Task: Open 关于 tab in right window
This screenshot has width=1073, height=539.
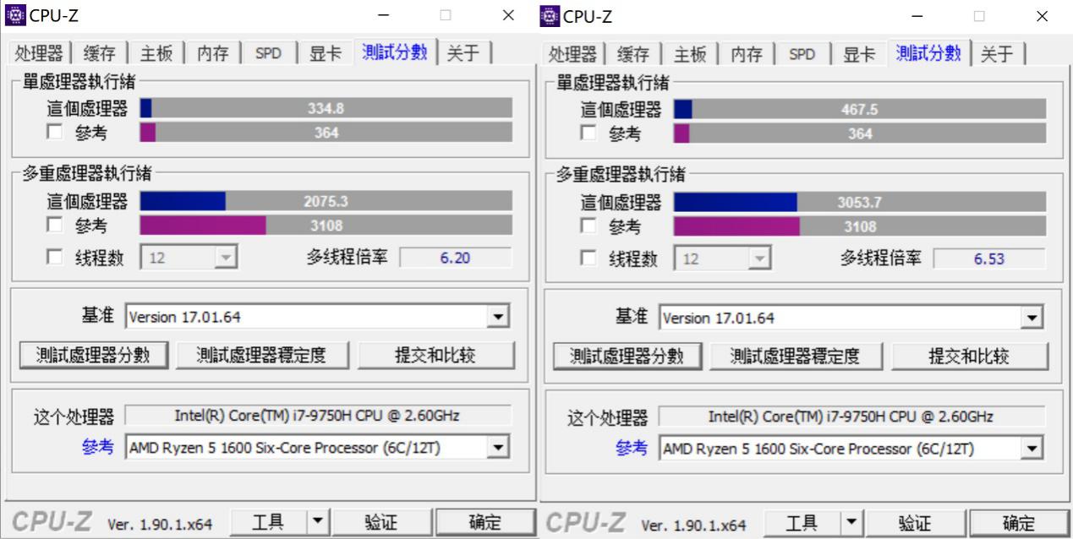Action: 999,53
